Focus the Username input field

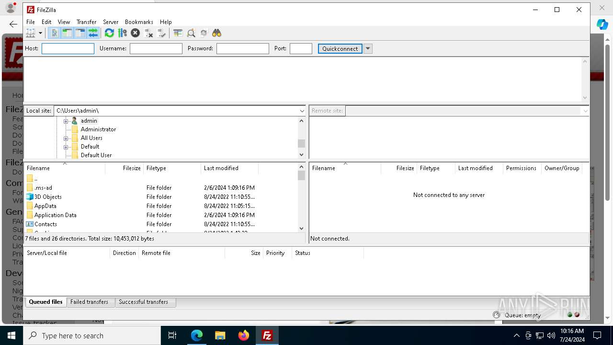(156, 48)
